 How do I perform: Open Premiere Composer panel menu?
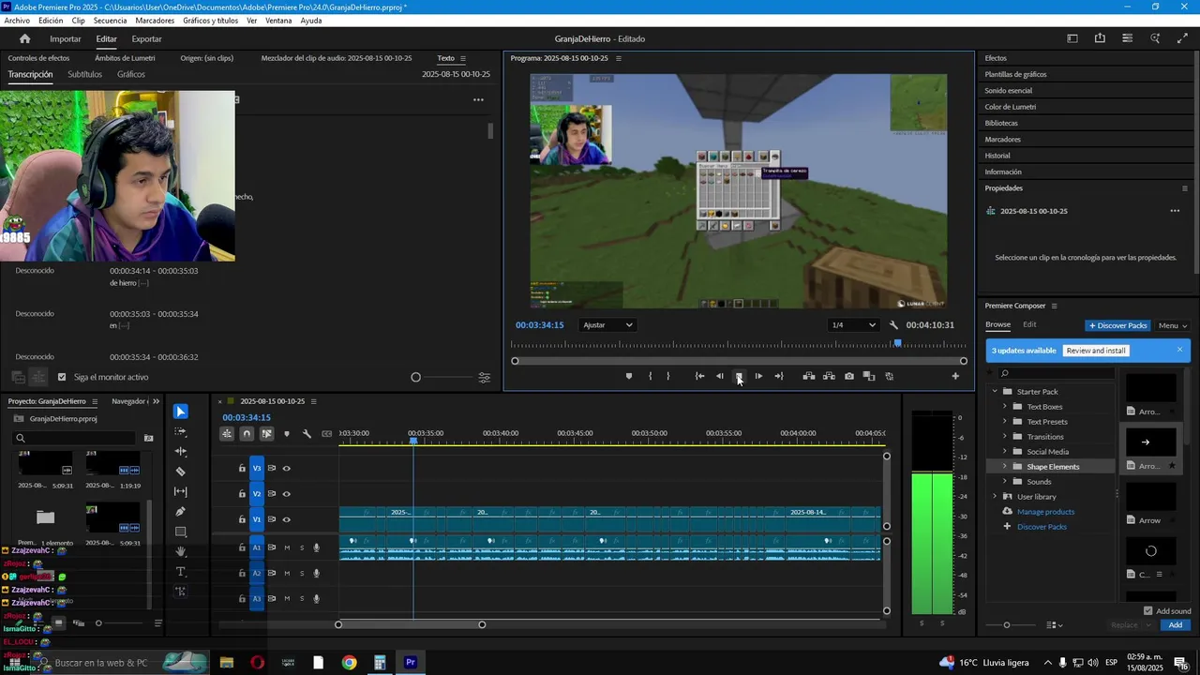[1054, 306]
